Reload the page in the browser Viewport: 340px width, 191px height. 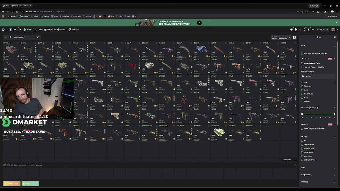(x=12, y=11)
